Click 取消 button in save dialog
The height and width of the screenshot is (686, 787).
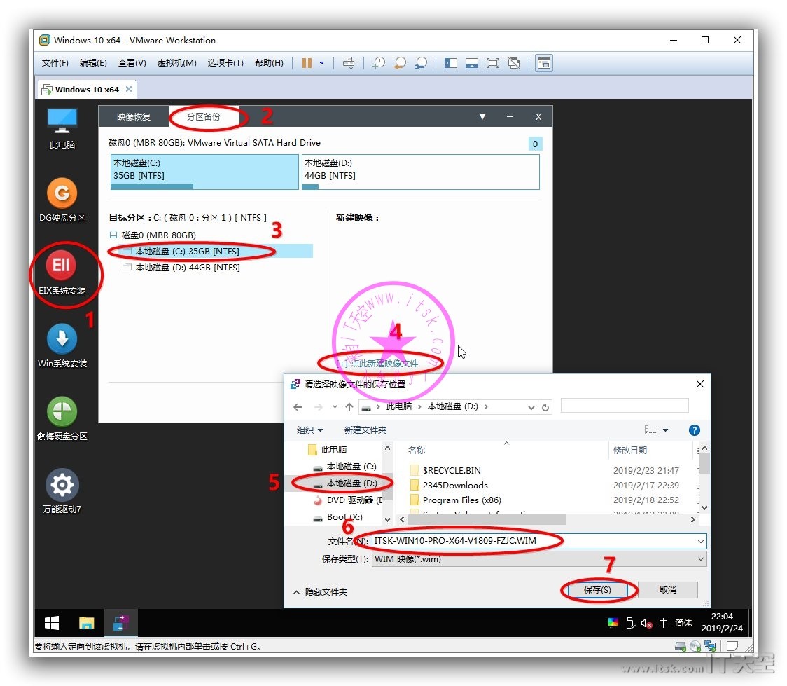click(667, 589)
